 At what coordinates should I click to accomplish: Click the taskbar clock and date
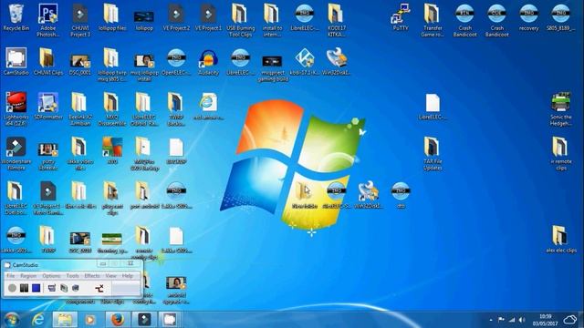545,320
